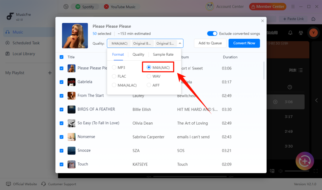This screenshot has height=190, width=322.
Task: Click Convert Now button
Action: (x=244, y=43)
